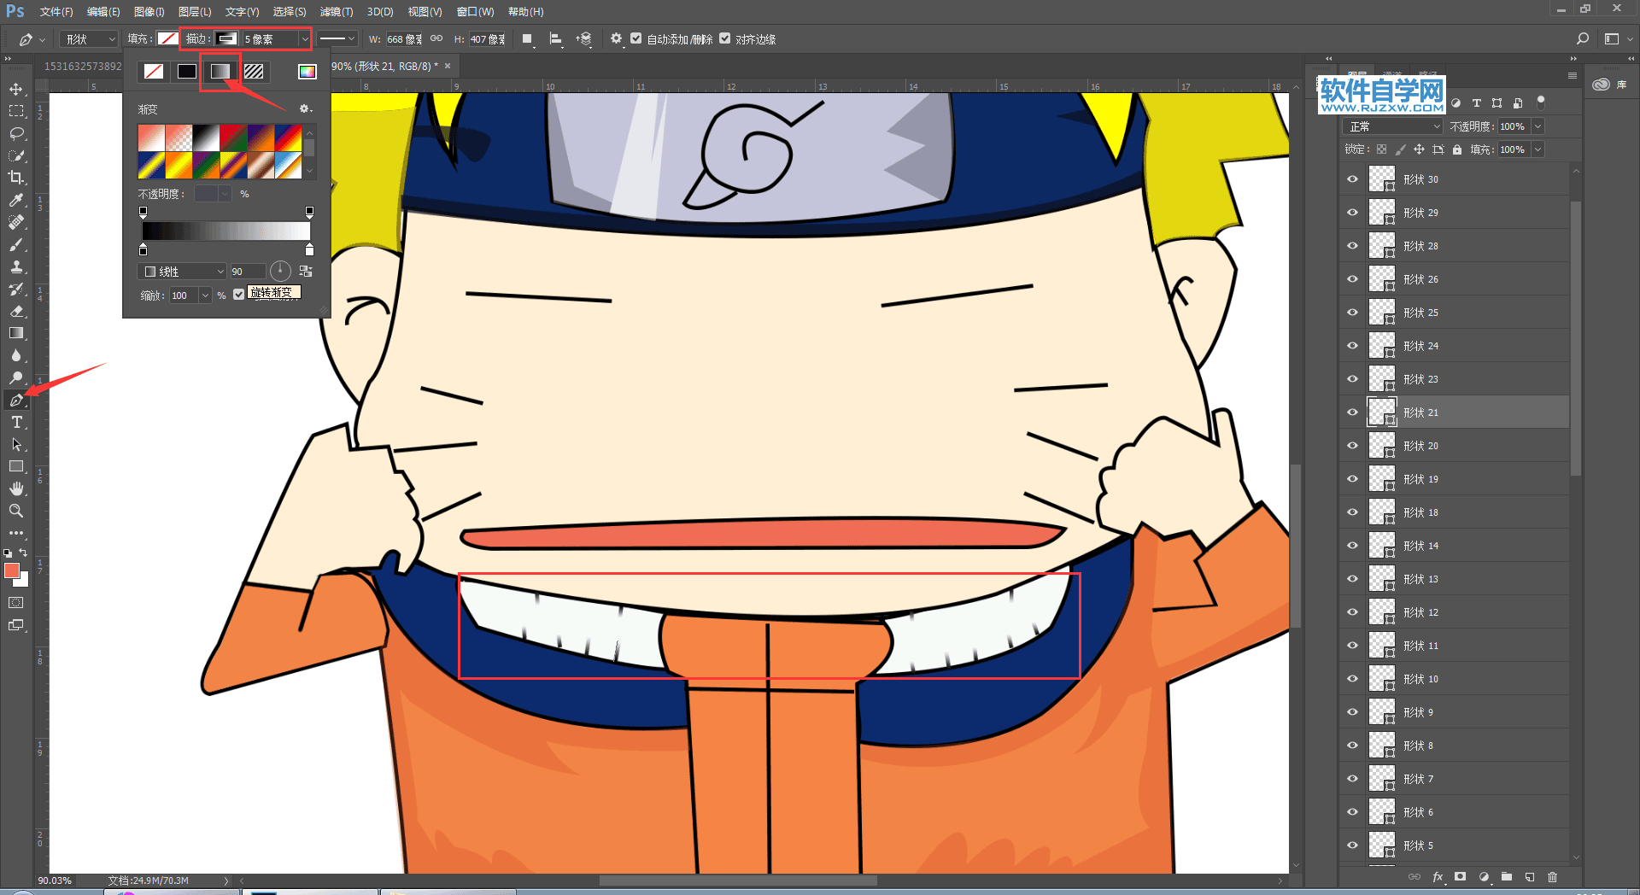1640x895 pixels.
Task: Open layer opacity slider arrow
Action: tap(1537, 126)
